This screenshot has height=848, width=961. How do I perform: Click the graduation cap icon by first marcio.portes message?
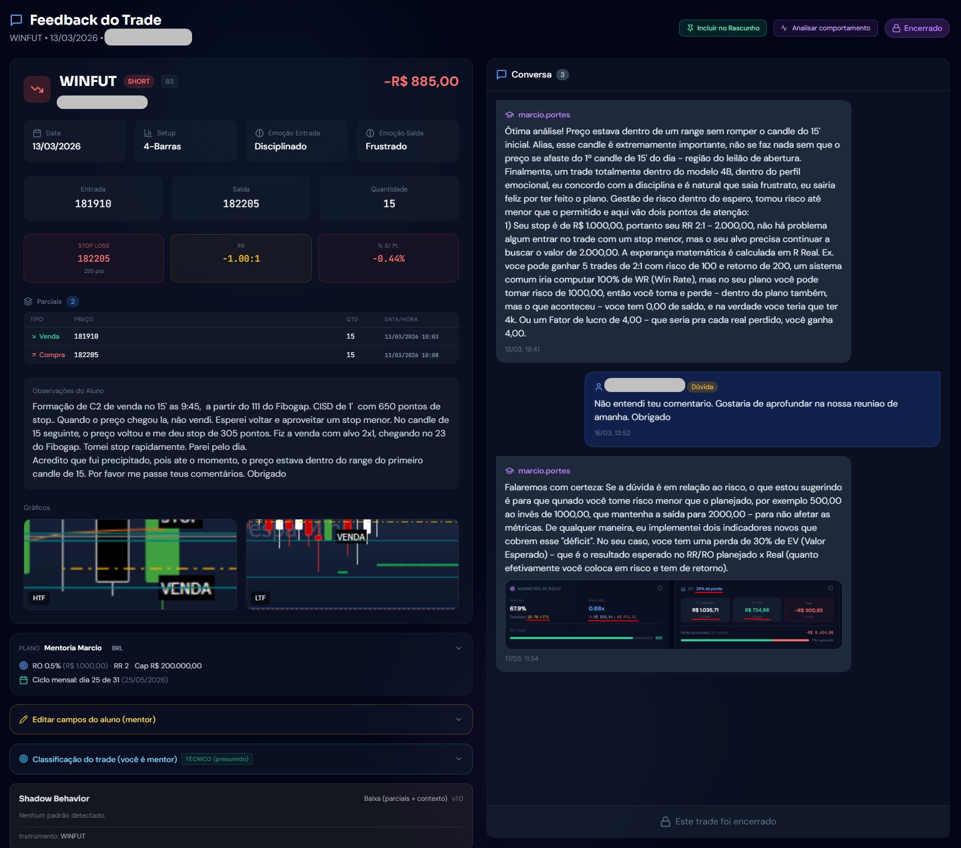pyautogui.click(x=509, y=115)
